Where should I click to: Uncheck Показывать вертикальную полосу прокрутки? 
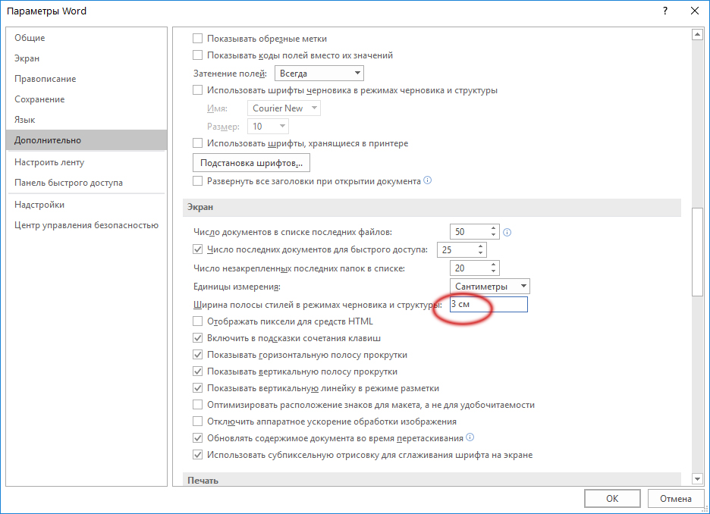click(197, 371)
